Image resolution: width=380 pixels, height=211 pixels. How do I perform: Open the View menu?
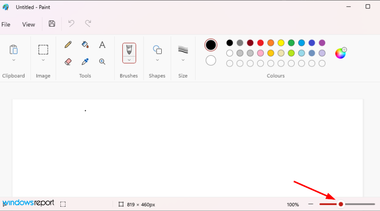[x=29, y=24]
